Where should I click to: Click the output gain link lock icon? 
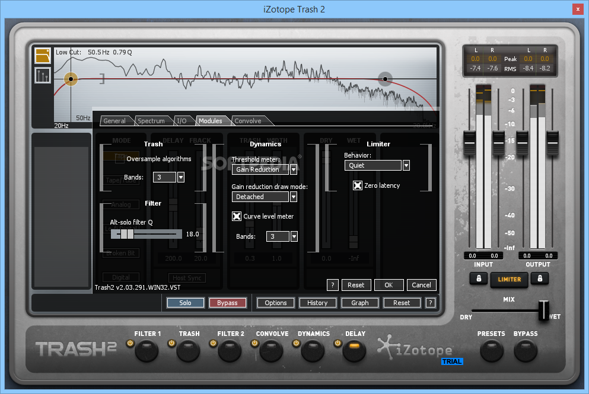[540, 278]
